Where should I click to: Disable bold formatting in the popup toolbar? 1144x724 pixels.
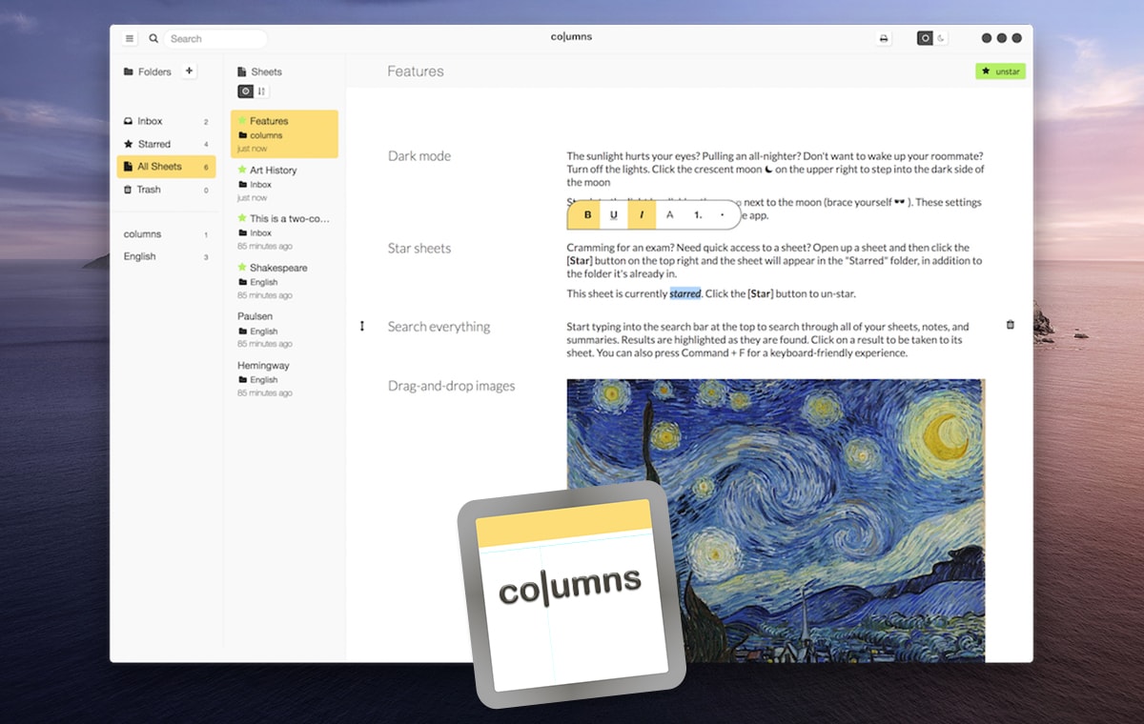click(x=587, y=215)
